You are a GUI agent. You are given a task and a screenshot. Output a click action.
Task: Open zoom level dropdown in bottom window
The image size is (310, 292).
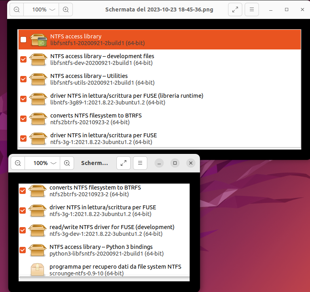tap(42, 163)
